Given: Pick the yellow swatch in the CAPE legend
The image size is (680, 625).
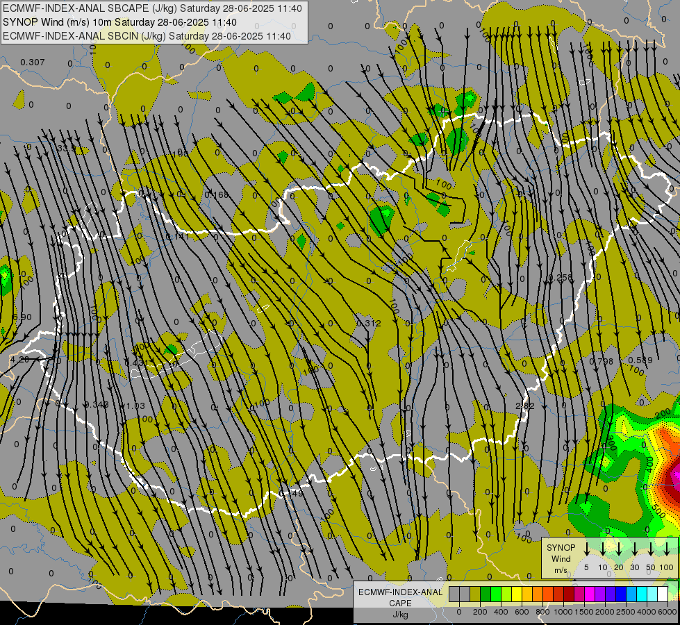Looking at the screenshot, I should pos(517,594).
